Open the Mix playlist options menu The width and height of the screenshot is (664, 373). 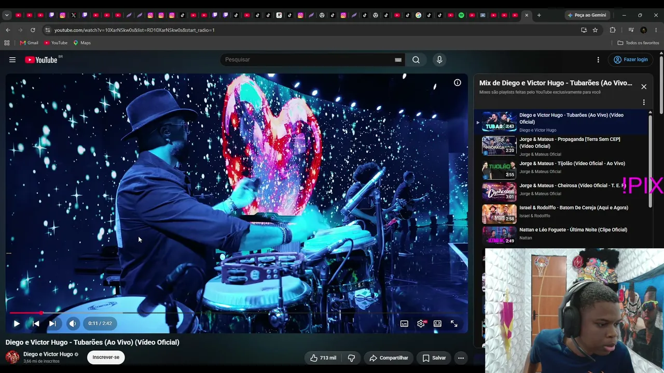point(644,103)
